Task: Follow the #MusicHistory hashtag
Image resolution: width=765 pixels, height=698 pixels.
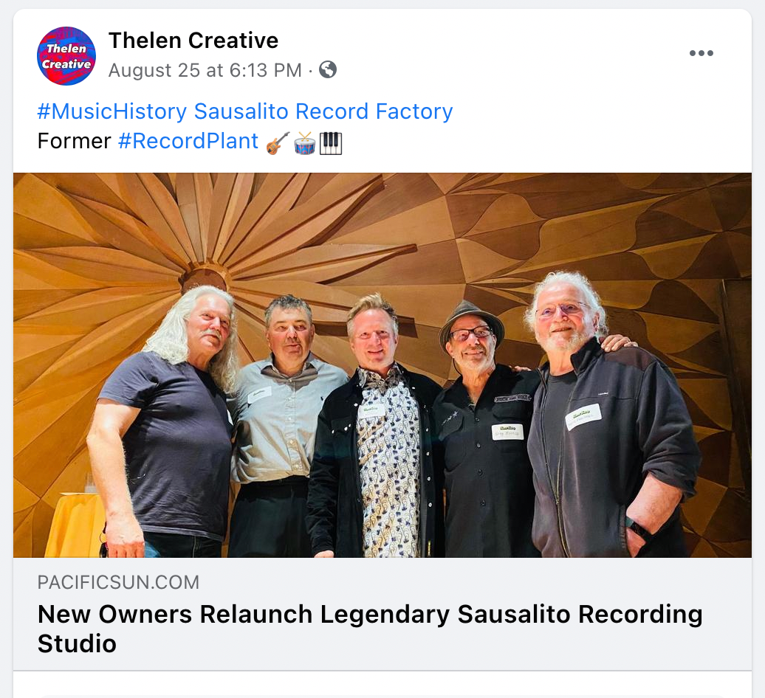Action: click(112, 111)
